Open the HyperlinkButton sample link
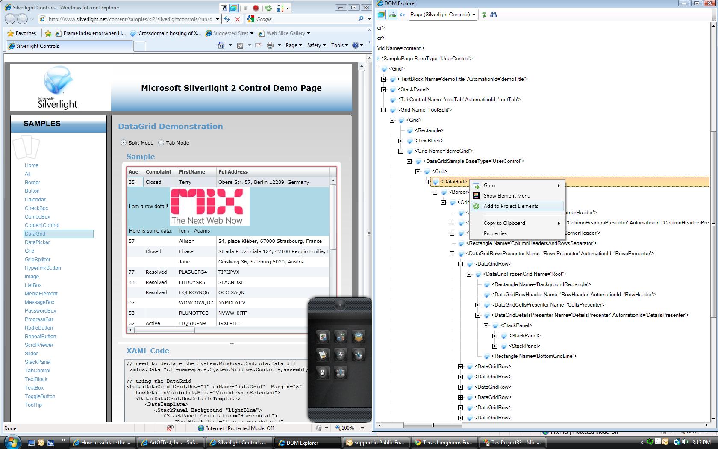The image size is (718, 449). tap(43, 268)
